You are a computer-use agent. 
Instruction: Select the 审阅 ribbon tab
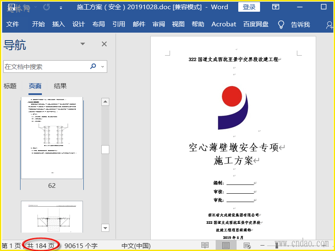pos(159,24)
